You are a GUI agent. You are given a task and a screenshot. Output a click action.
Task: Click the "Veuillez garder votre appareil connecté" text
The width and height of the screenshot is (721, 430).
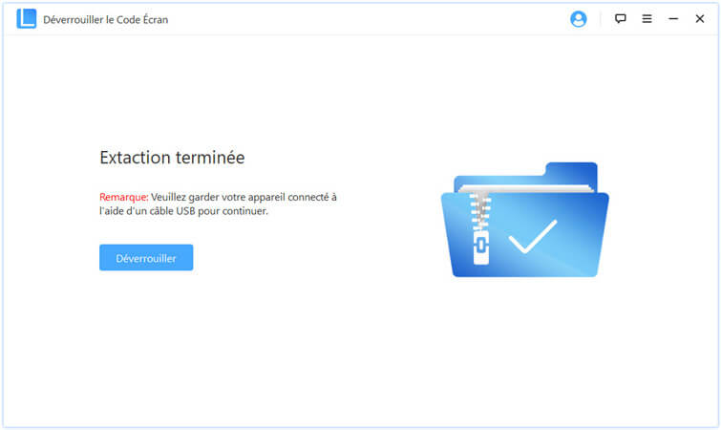pos(244,197)
